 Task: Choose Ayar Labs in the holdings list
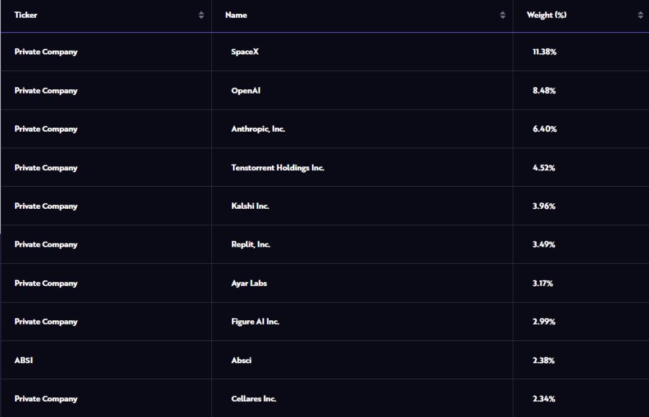tap(248, 283)
